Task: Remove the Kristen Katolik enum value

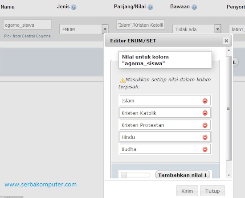Action: [205, 113]
